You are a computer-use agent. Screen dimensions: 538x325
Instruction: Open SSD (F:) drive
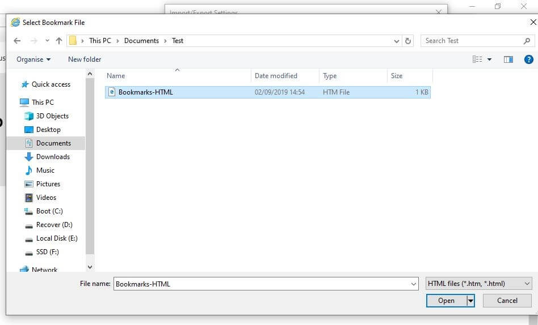click(x=47, y=252)
